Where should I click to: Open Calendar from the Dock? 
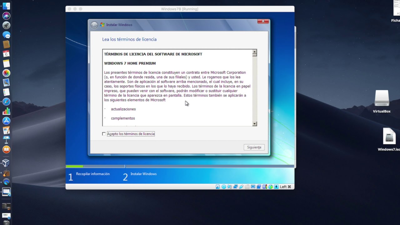[x=6, y=54]
